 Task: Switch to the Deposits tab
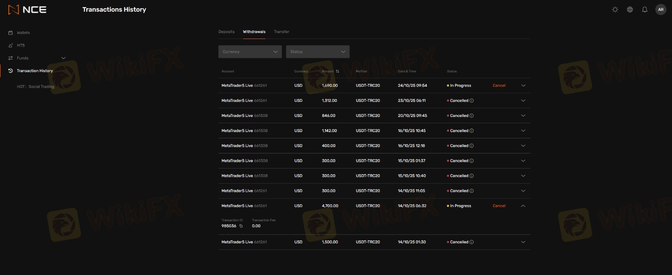(226, 32)
